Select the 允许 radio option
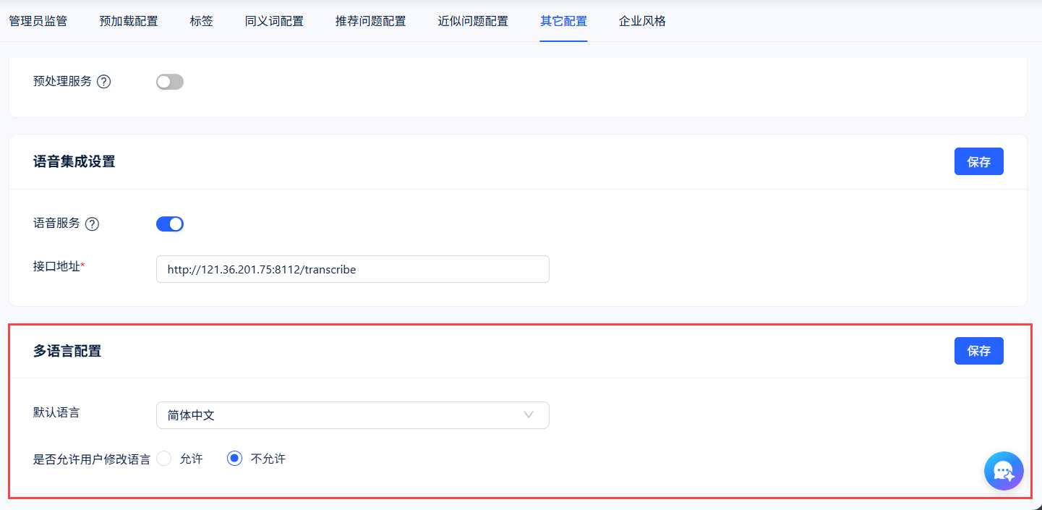This screenshot has width=1042, height=510. (164, 459)
